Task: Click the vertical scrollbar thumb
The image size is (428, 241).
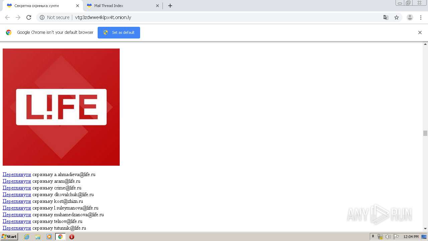Action: point(425,133)
